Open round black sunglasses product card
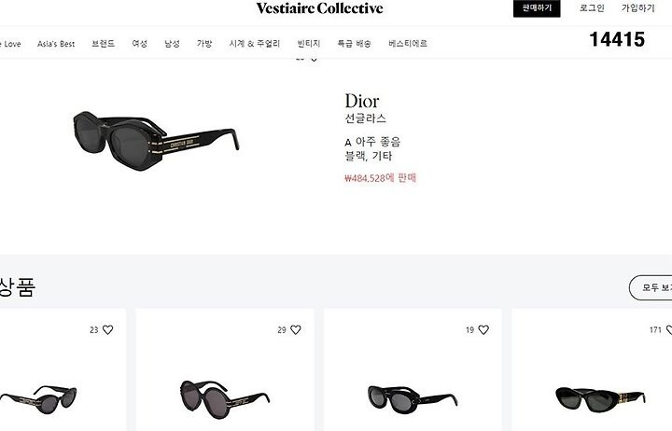The width and height of the screenshot is (672, 431). pos(225,369)
